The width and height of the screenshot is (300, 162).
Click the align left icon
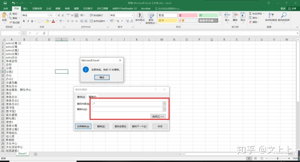tap(68, 21)
